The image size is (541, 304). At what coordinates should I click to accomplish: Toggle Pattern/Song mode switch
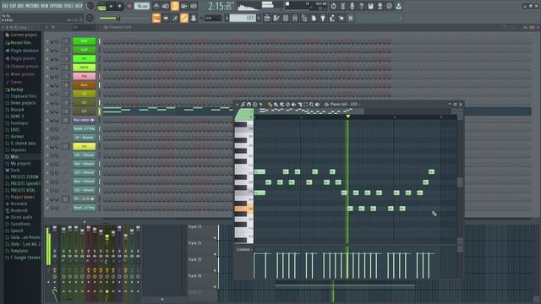[x=101, y=6]
